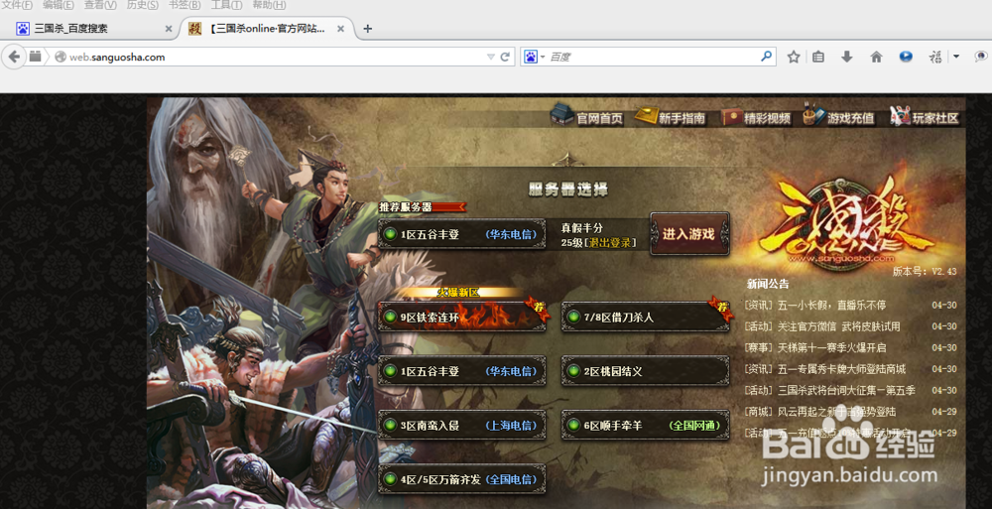Image resolution: width=992 pixels, height=509 pixels.
Task: Click the 版本号：V2.43 text
Action: click(x=925, y=272)
